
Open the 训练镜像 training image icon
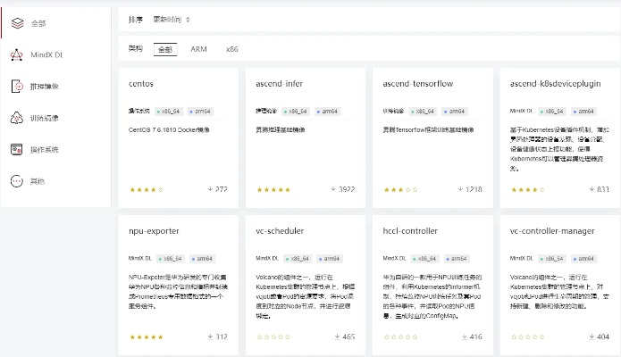pos(16,118)
